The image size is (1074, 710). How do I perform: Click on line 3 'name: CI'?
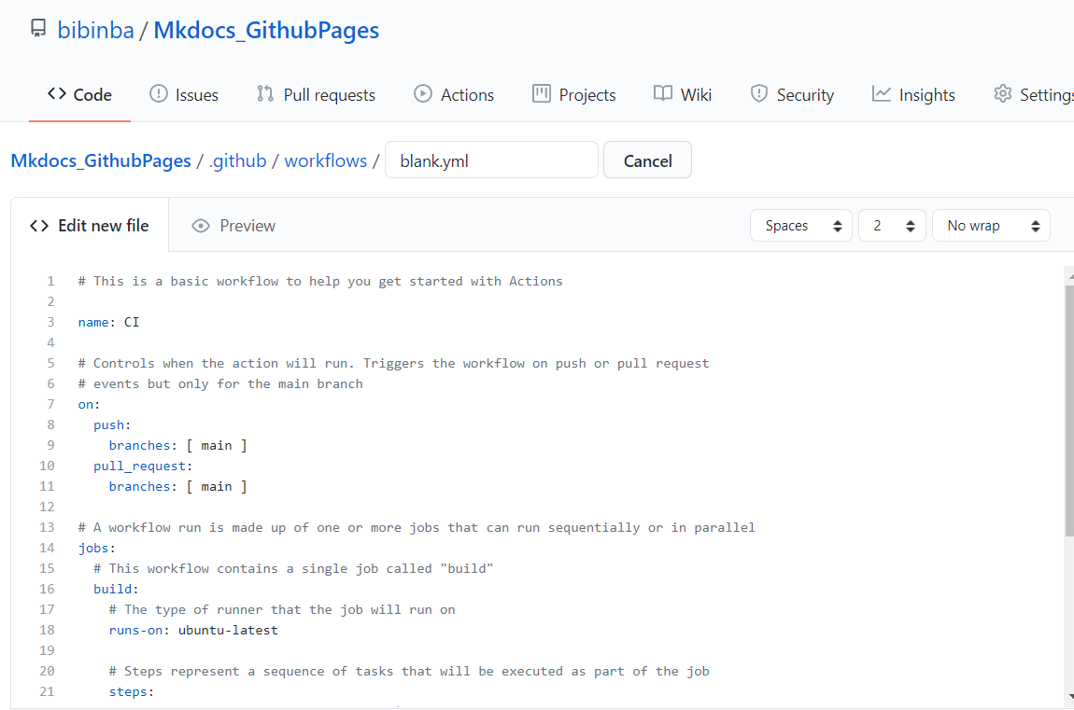point(109,322)
